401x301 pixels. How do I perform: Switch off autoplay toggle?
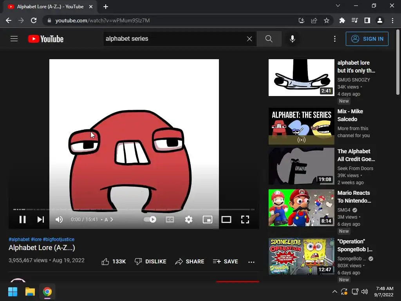pyautogui.click(x=150, y=219)
